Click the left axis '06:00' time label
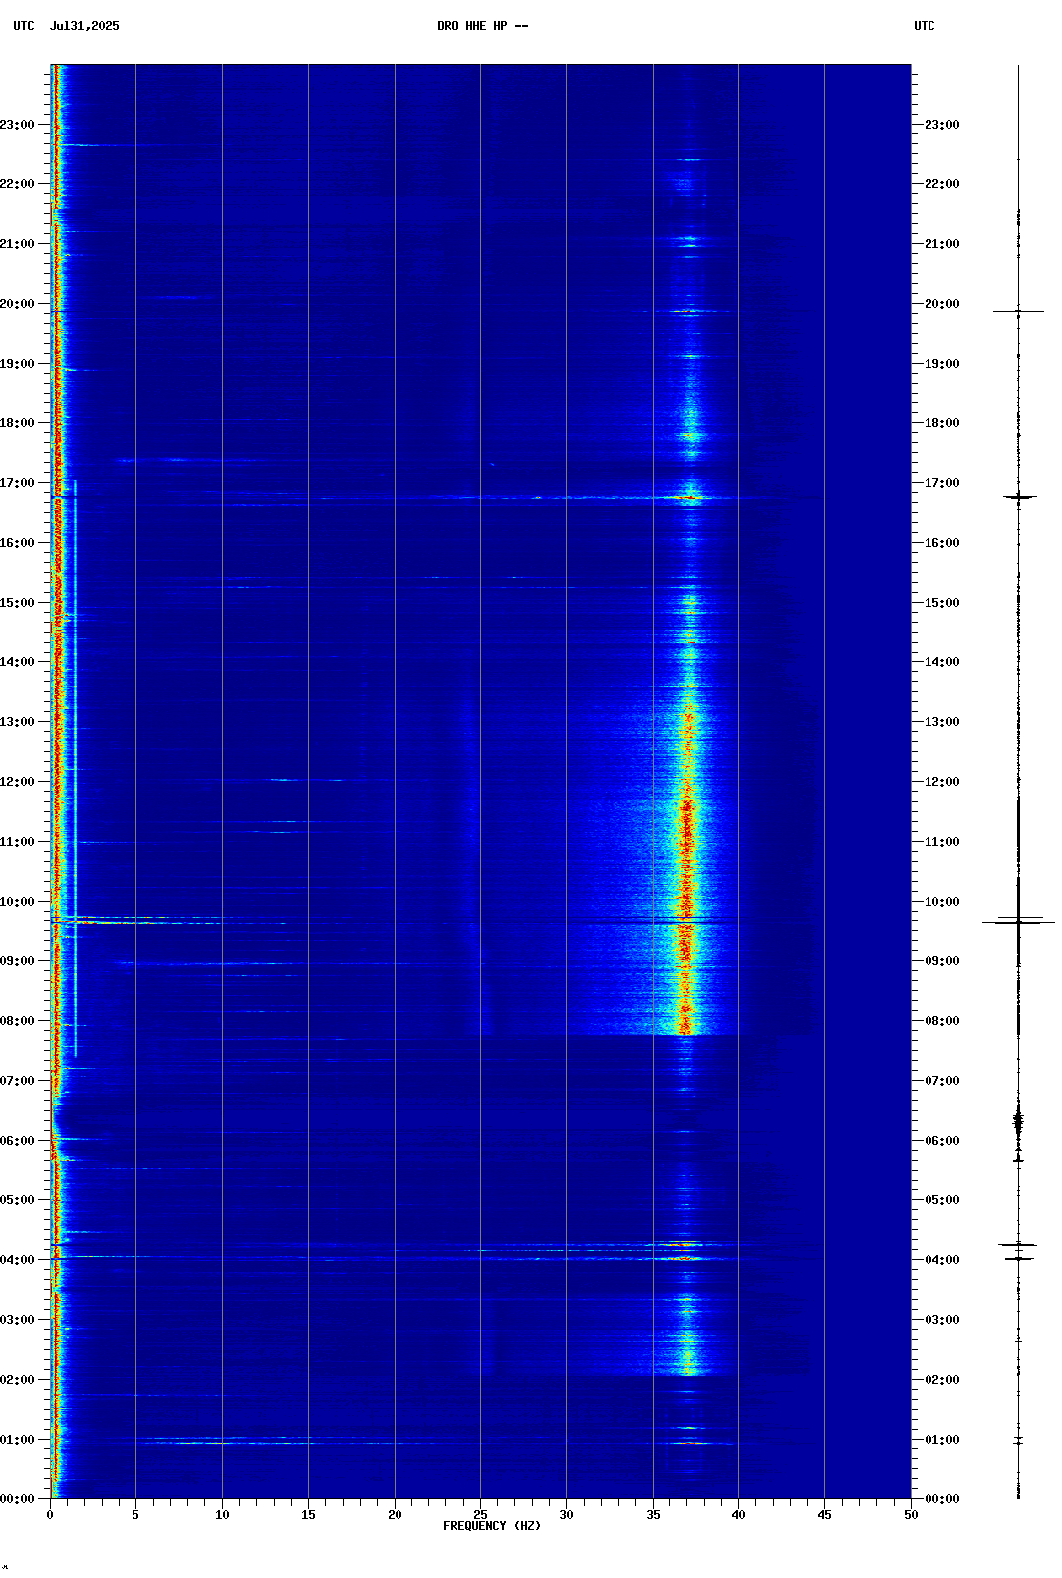This screenshot has height=1578, width=1062. click(x=17, y=1141)
